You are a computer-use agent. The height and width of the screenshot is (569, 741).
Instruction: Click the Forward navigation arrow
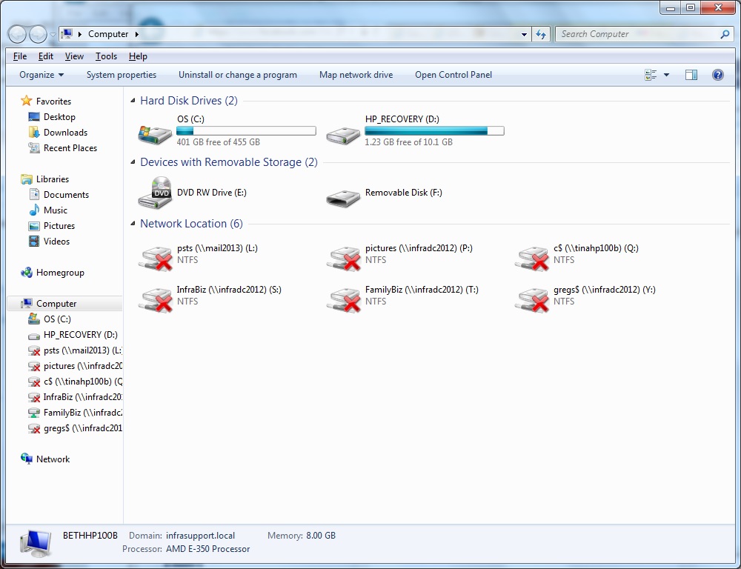click(x=37, y=34)
